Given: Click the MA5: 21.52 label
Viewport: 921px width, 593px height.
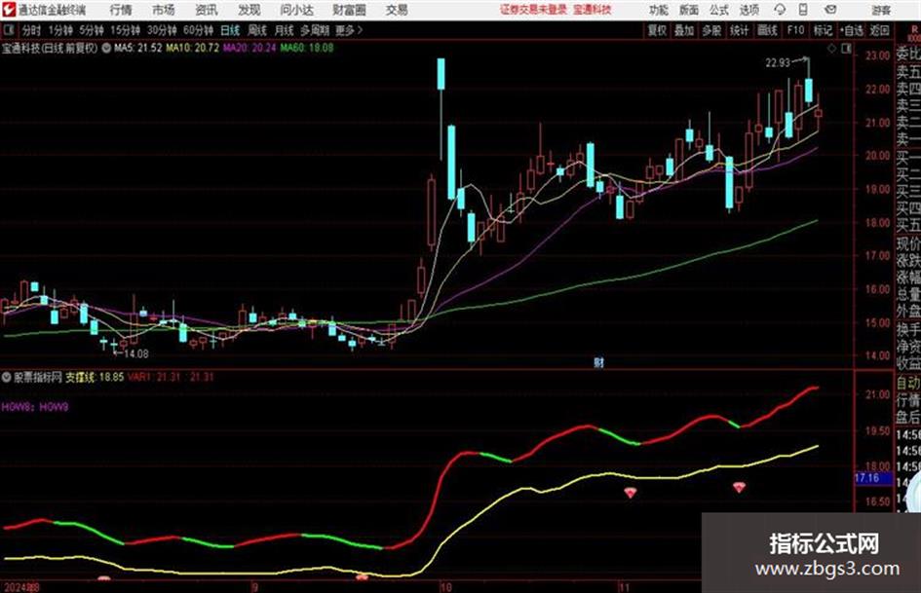Looking at the screenshot, I should pyautogui.click(x=138, y=48).
